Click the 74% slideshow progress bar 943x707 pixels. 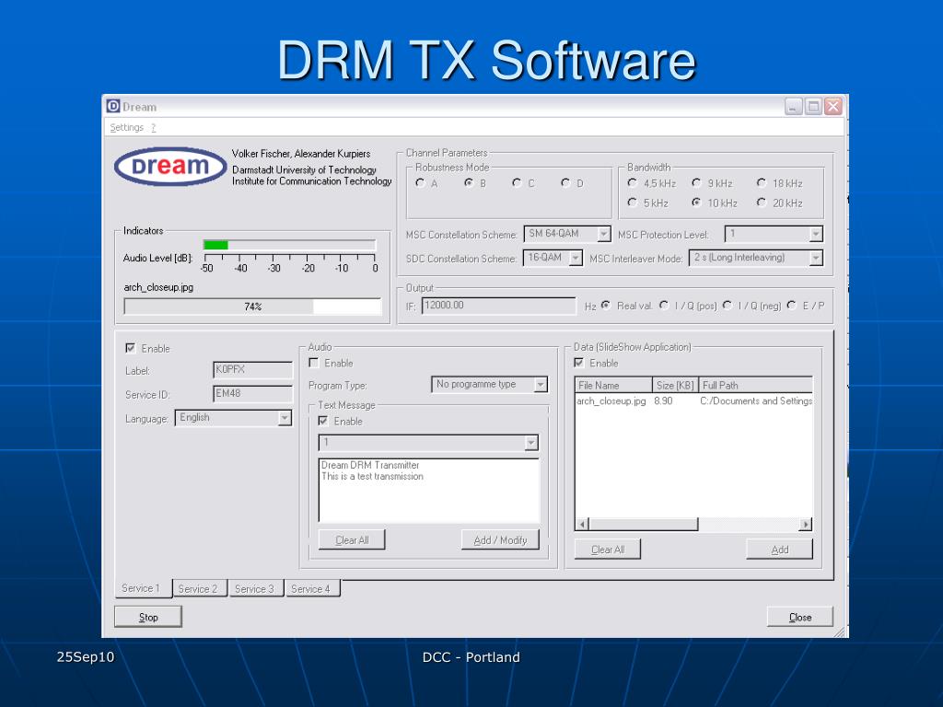tap(252, 307)
